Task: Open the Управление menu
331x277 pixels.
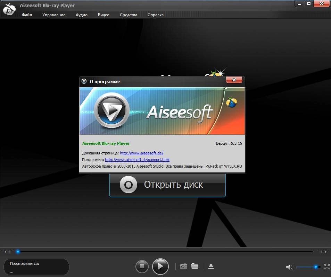Action: click(x=53, y=15)
